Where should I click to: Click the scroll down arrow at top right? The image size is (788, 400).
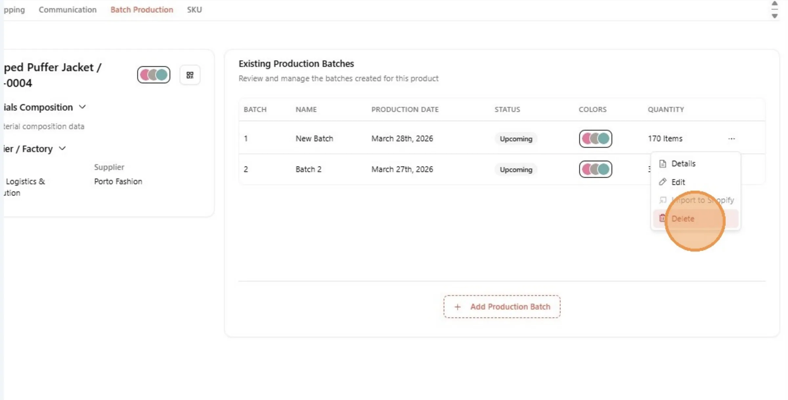tap(775, 16)
